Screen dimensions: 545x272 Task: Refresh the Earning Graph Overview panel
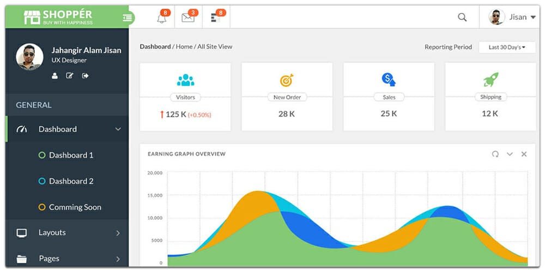coord(495,154)
